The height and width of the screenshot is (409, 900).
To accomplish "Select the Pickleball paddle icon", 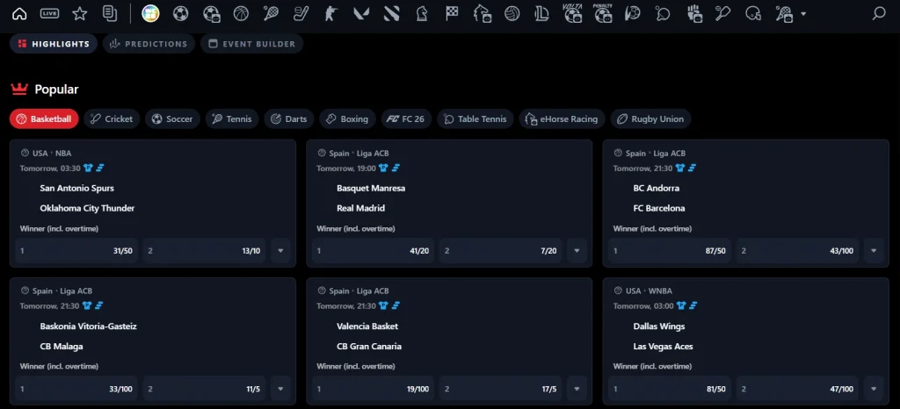I will tap(722, 14).
